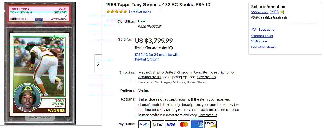The height and width of the screenshot is (128, 324).
Task: Open seller profile 9999rbush
Action: [x=259, y=12]
